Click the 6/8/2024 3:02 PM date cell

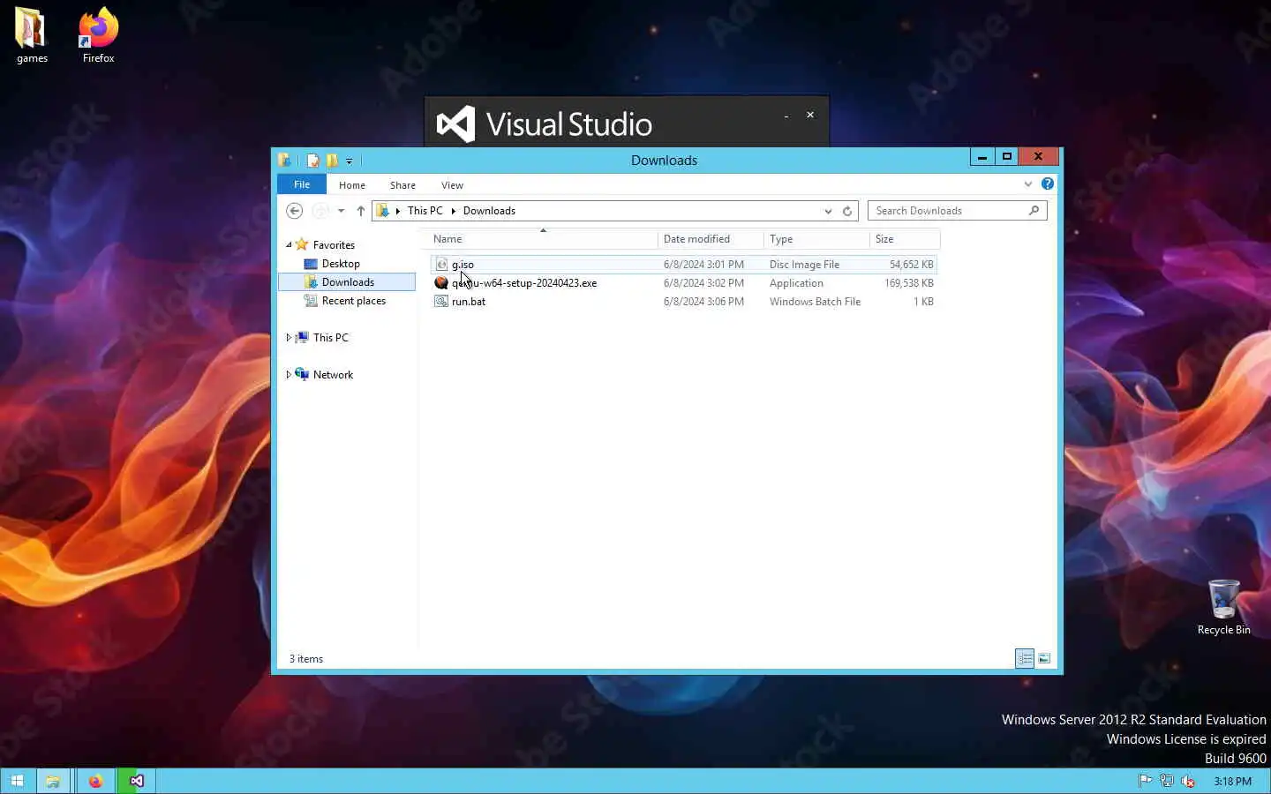[x=703, y=283]
